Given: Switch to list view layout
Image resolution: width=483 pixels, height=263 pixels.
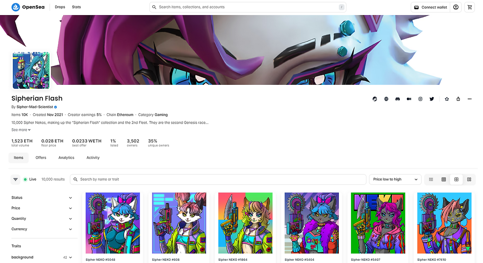Looking at the screenshot, I should [431, 179].
